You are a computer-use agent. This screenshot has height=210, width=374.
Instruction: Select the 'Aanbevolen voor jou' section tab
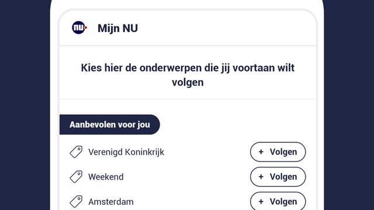pyautogui.click(x=110, y=124)
